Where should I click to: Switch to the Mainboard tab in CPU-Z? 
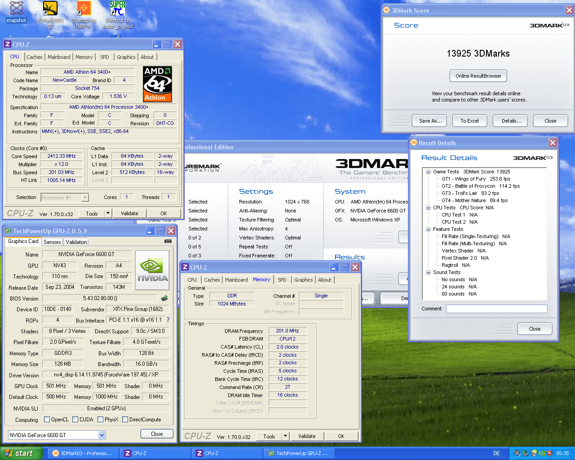[59, 57]
